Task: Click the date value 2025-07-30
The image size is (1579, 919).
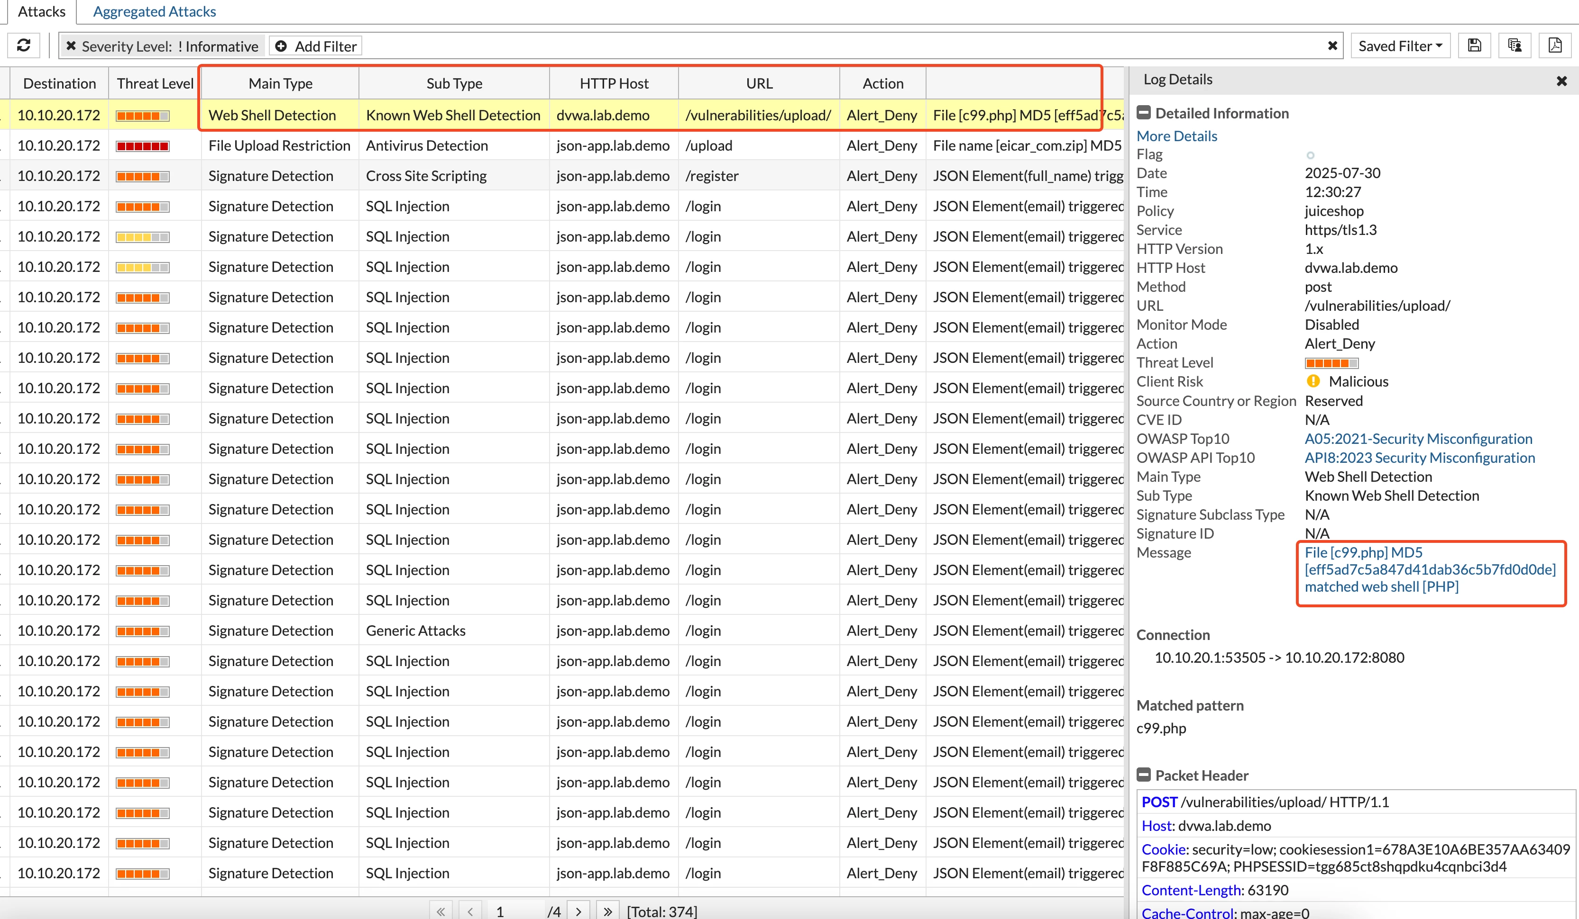Action: pos(1342,173)
